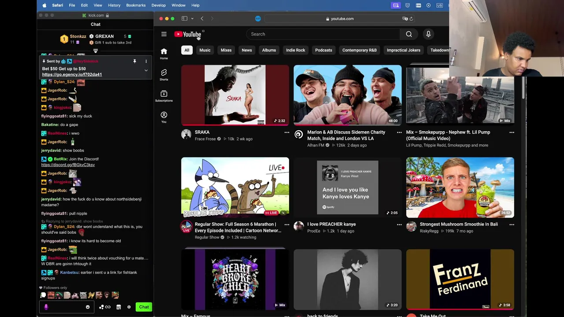Open the go.egency.io pinned link
Viewport: 564px width, 317px height.
pyautogui.click(x=72, y=74)
